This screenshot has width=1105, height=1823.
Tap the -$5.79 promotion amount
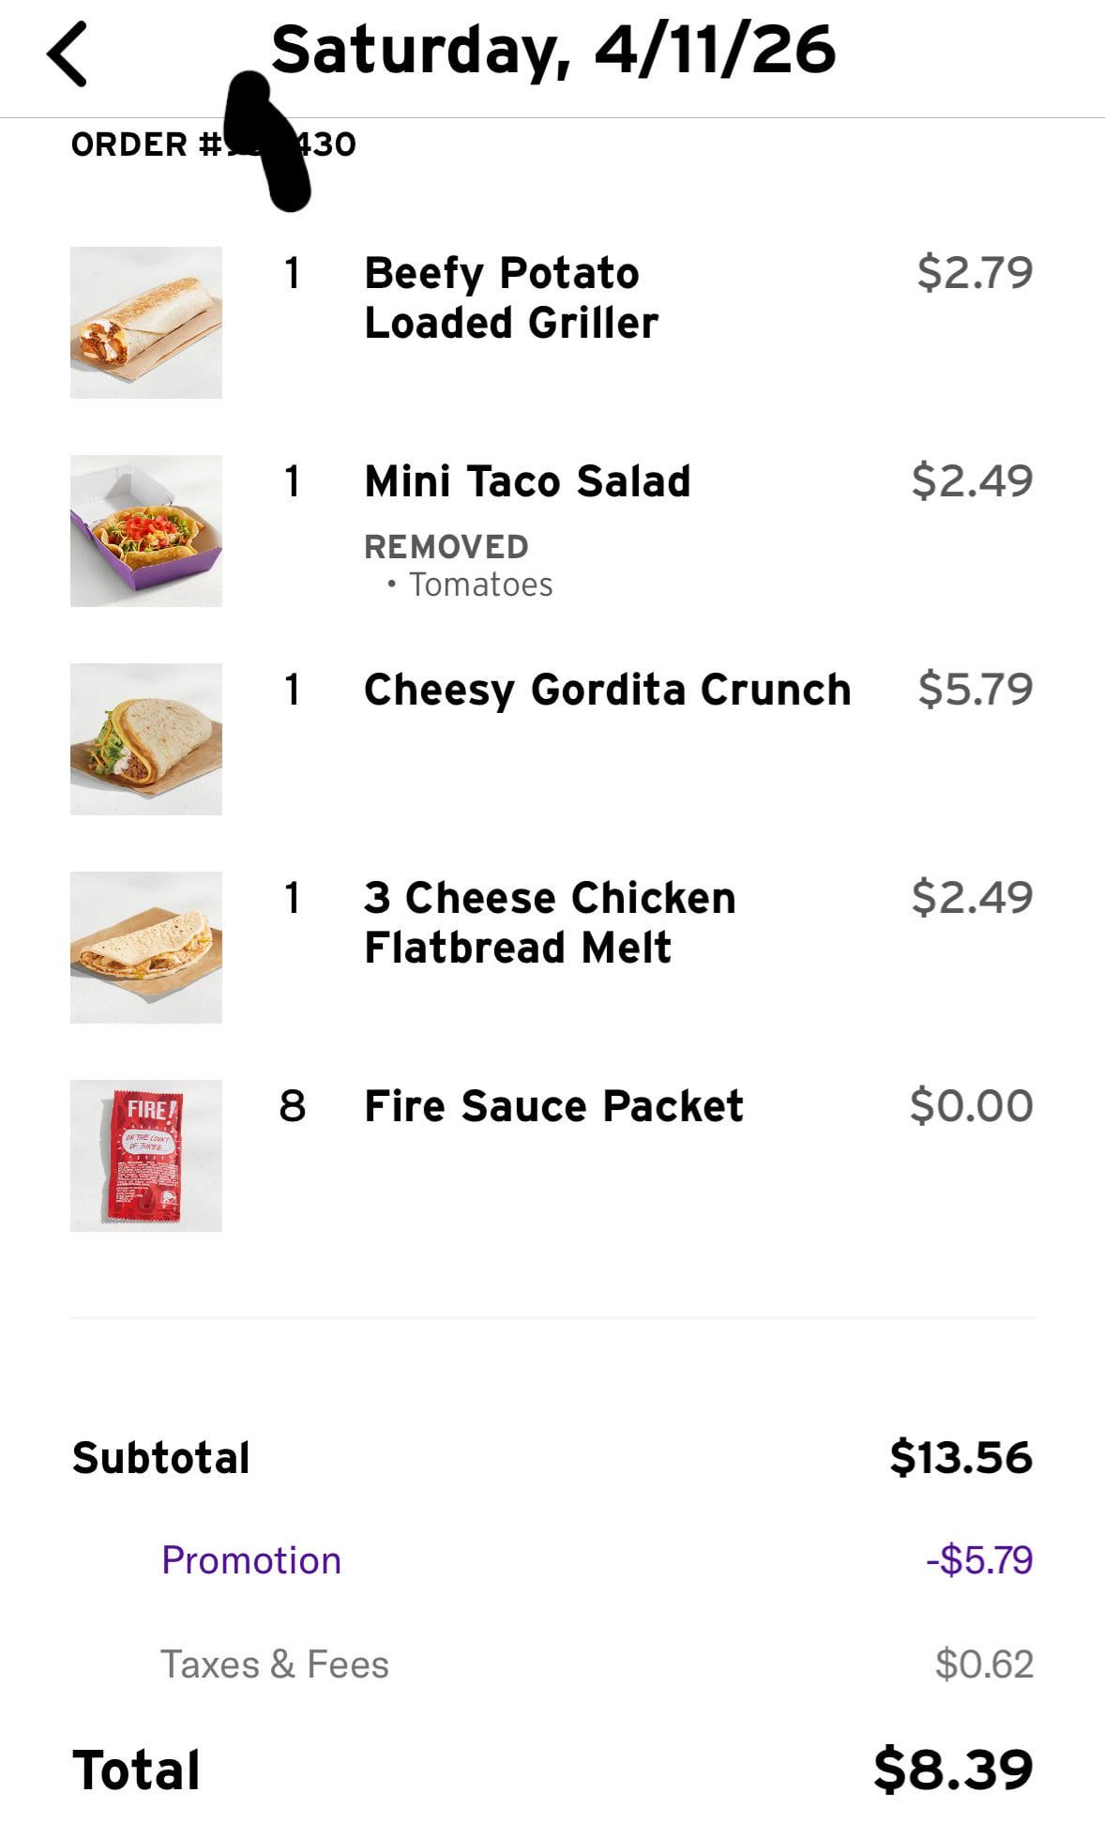click(979, 1560)
